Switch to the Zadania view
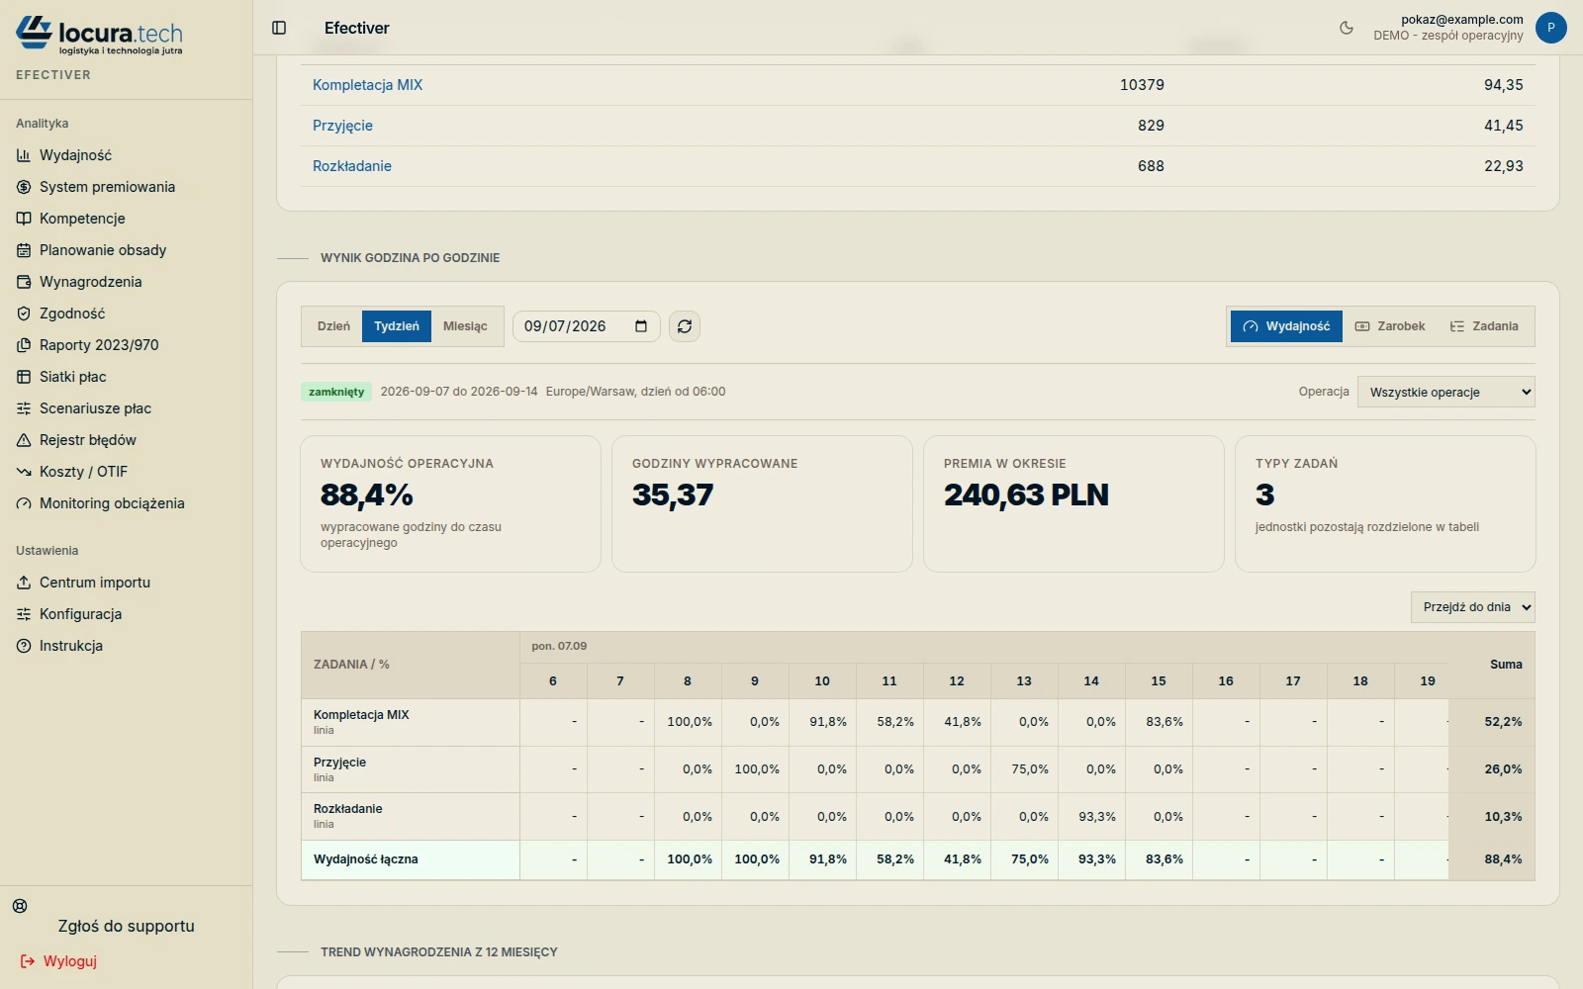This screenshot has width=1583, height=989. point(1484,326)
